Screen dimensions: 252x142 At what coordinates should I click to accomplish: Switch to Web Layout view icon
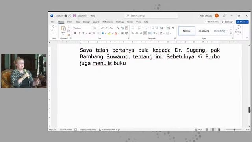(219, 129)
